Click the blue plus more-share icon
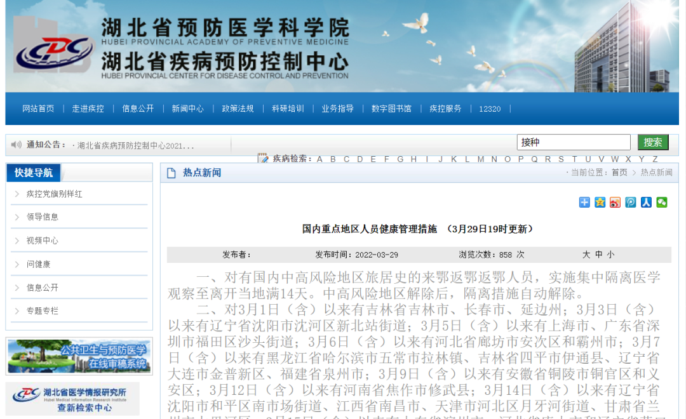 pyautogui.click(x=584, y=203)
